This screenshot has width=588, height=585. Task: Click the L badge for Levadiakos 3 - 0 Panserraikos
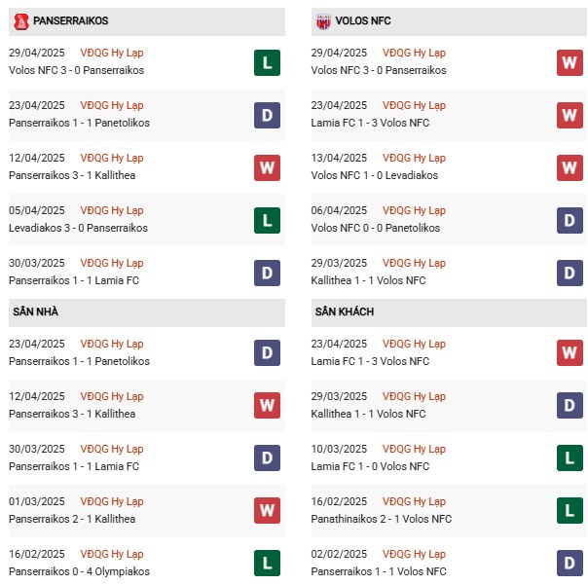click(267, 220)
